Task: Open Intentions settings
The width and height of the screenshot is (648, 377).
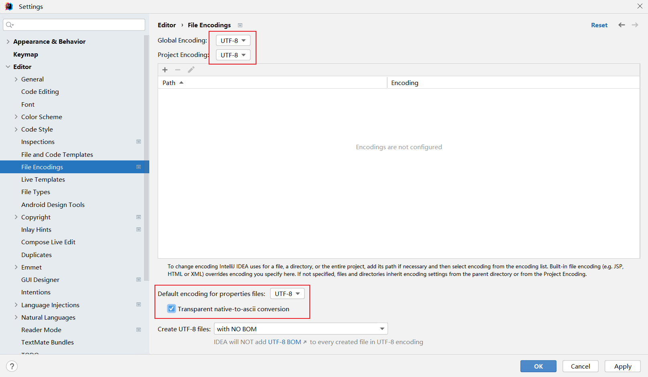Action: [x=36, y=292]
